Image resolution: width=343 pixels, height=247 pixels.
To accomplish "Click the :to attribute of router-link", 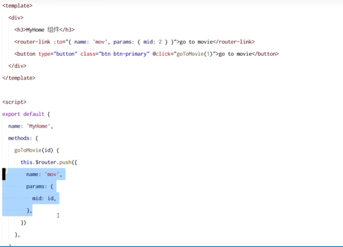I will (x=58, y=42).
